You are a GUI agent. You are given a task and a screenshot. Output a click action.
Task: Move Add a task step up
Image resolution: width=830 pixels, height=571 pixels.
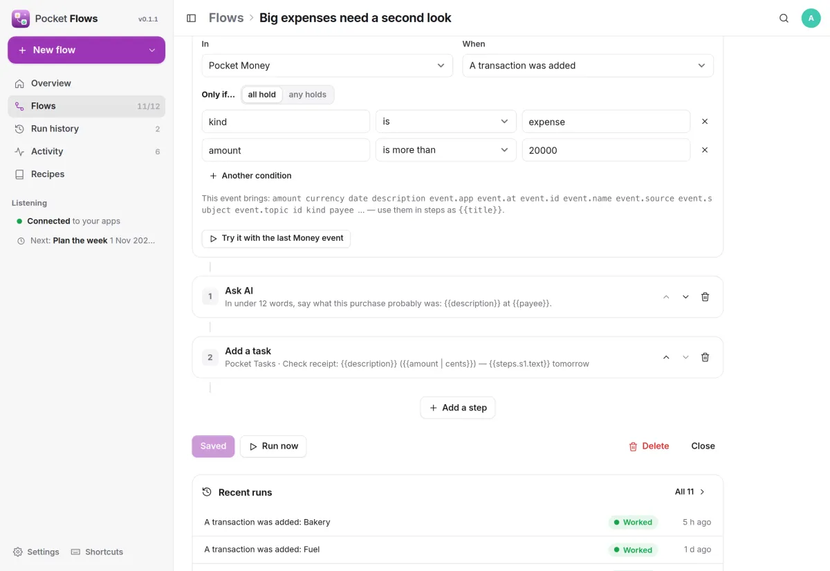pyautogui.click(x=666, y=357)
